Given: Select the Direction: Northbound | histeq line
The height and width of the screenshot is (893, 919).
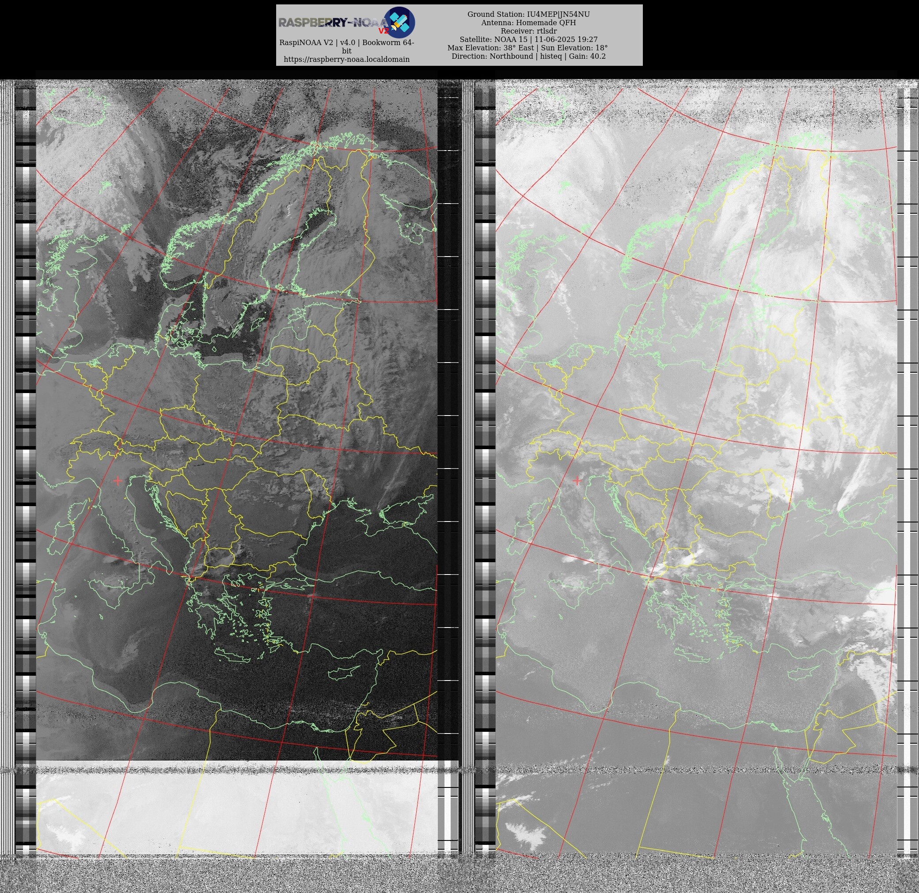Looking at the screenshot, I should pos(529,56).
